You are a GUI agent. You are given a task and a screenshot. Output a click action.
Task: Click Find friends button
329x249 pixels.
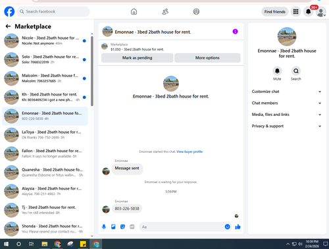(x=275, y=12)
